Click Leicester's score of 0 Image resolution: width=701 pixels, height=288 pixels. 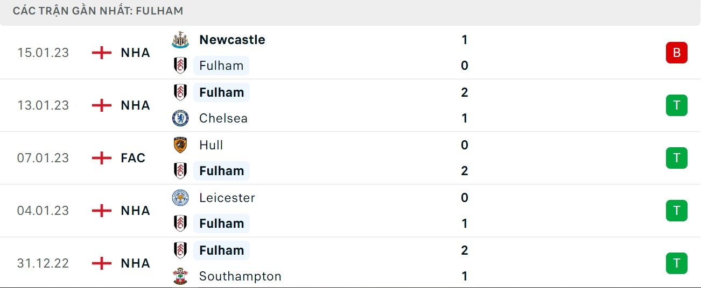465,198
